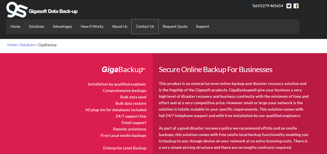Click the Comprehensive backups feature line
Screen dimensions: 327x154
(x=125, y=91)
